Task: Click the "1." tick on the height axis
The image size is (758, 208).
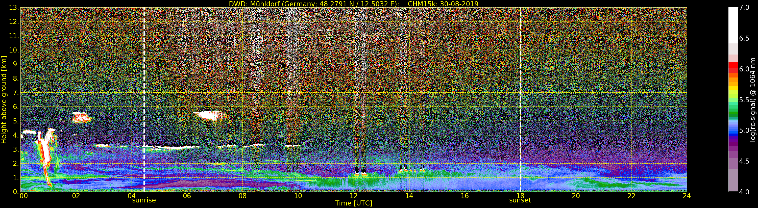Action: pyautogui.click(x=16, y=178)
